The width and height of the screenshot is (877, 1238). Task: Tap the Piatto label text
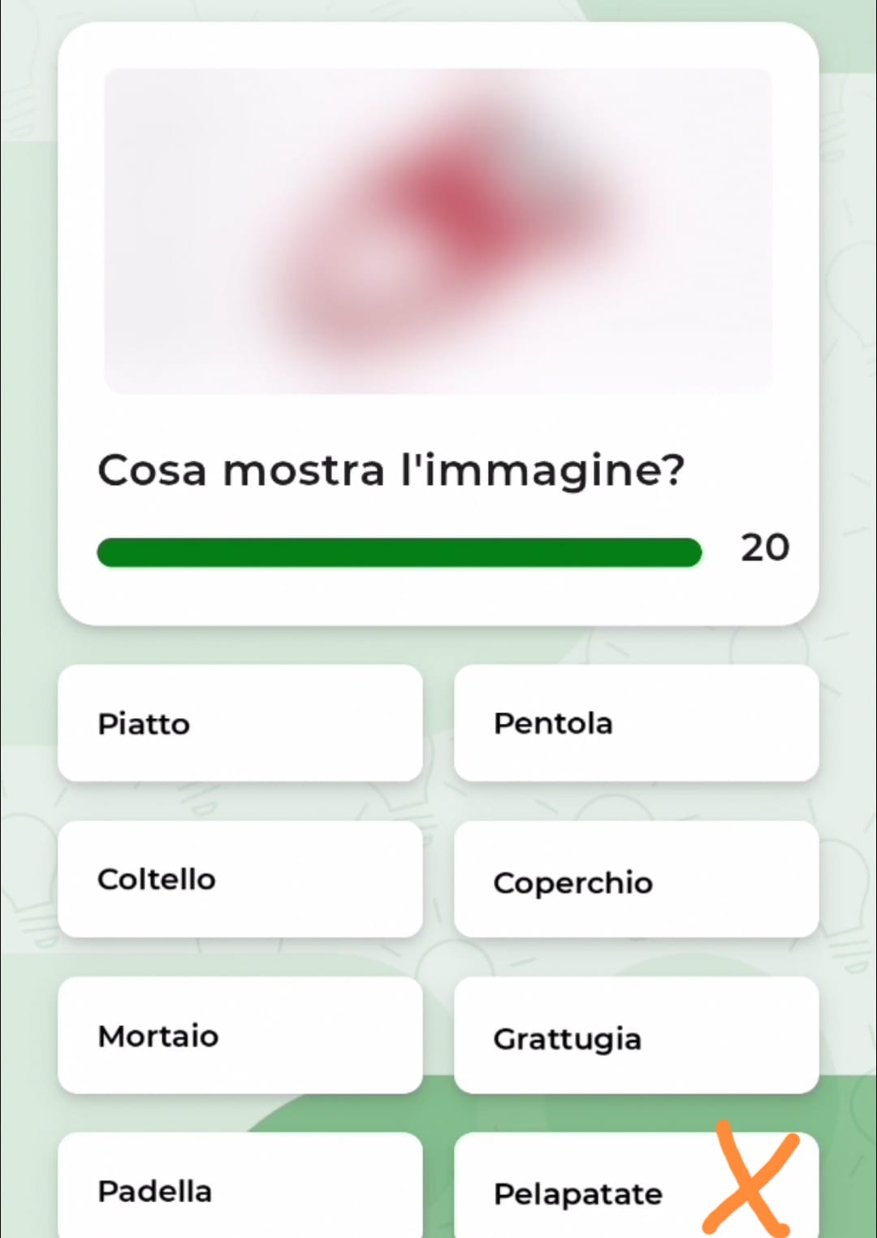click(144, 724)
